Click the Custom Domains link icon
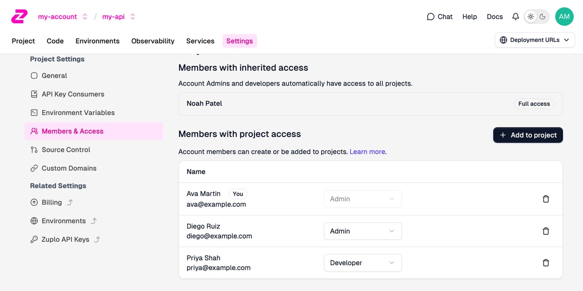This screenshot has width=583, height=291. point(34,168)
